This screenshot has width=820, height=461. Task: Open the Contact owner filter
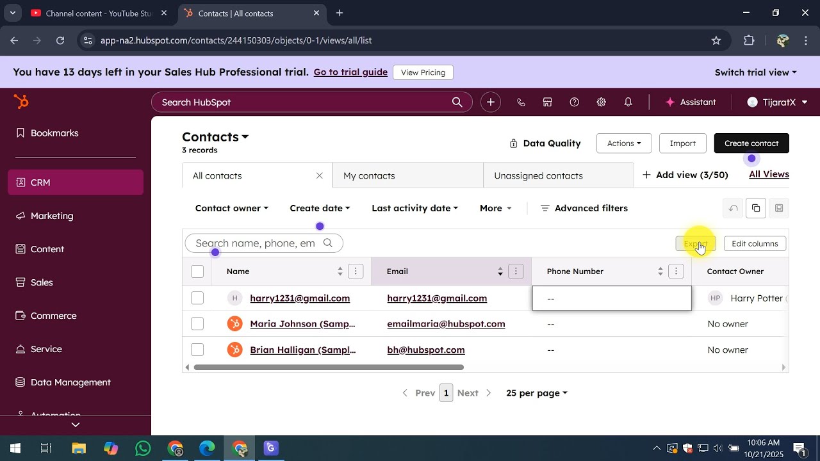coord(232,208)
